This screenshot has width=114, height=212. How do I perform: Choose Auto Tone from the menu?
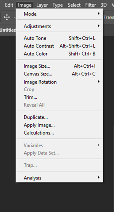click(59, 38)
